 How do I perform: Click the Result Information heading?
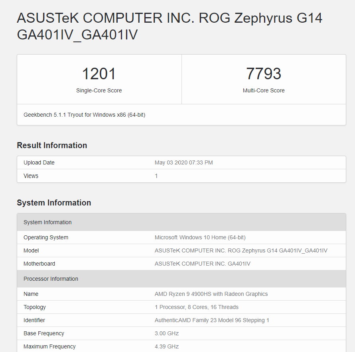[52, 145]
